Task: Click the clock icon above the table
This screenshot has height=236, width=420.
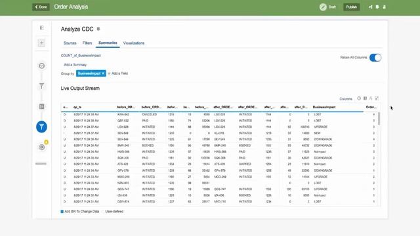Action: pos(359,98)
